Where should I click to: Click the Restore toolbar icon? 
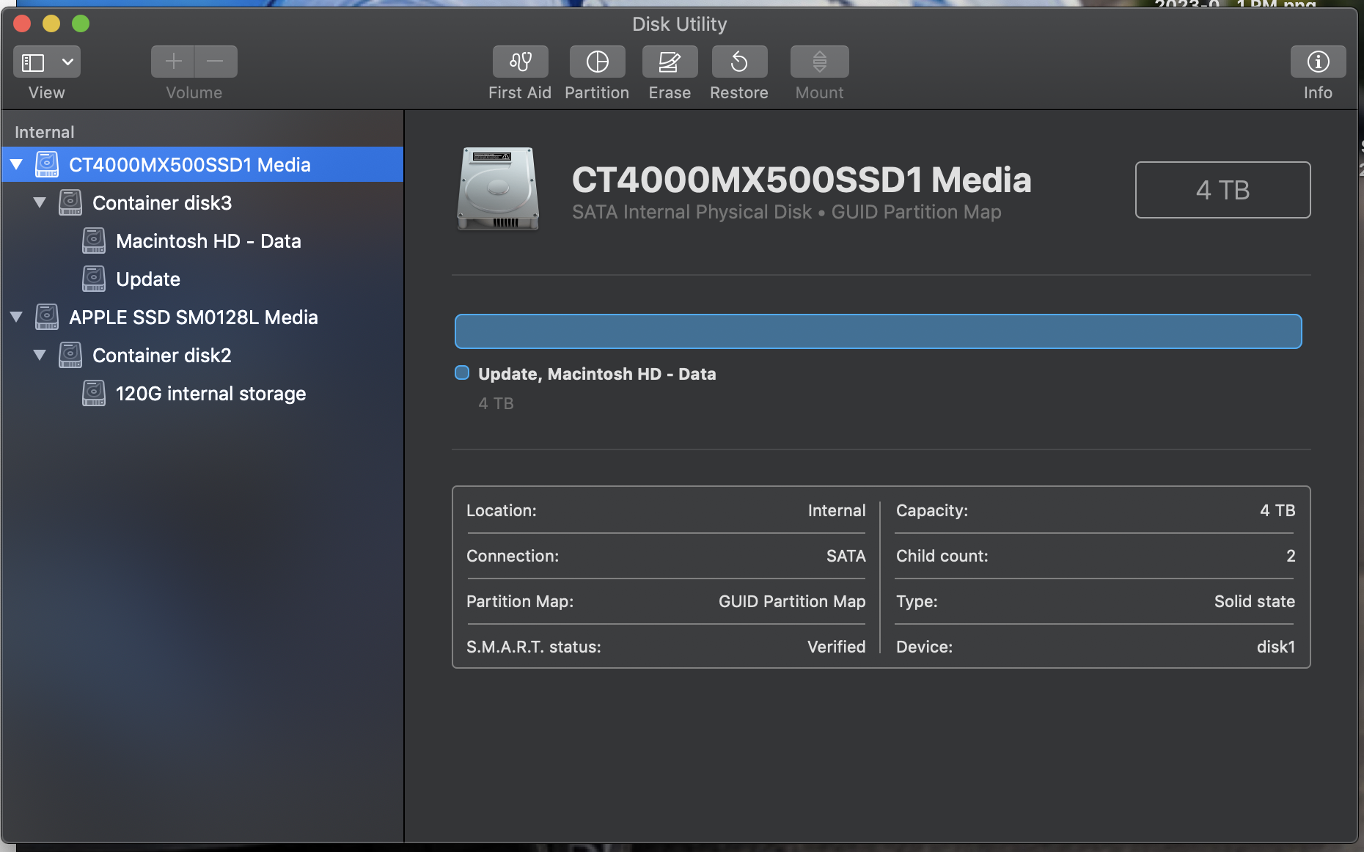tap(739, 62)
